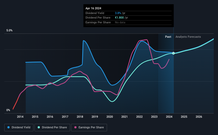Screen dimensions: 218x135
Task: Click the 3.8% dividend yield value
Action: tap(118, 13)
